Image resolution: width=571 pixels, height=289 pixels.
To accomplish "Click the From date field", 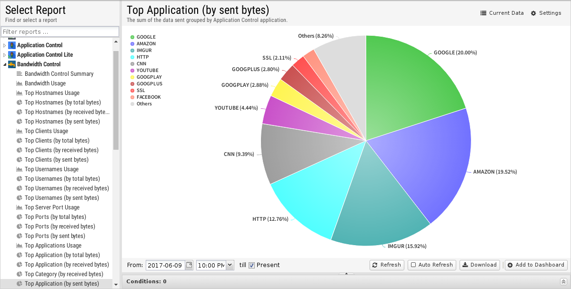I will click(x=166, y=265).
